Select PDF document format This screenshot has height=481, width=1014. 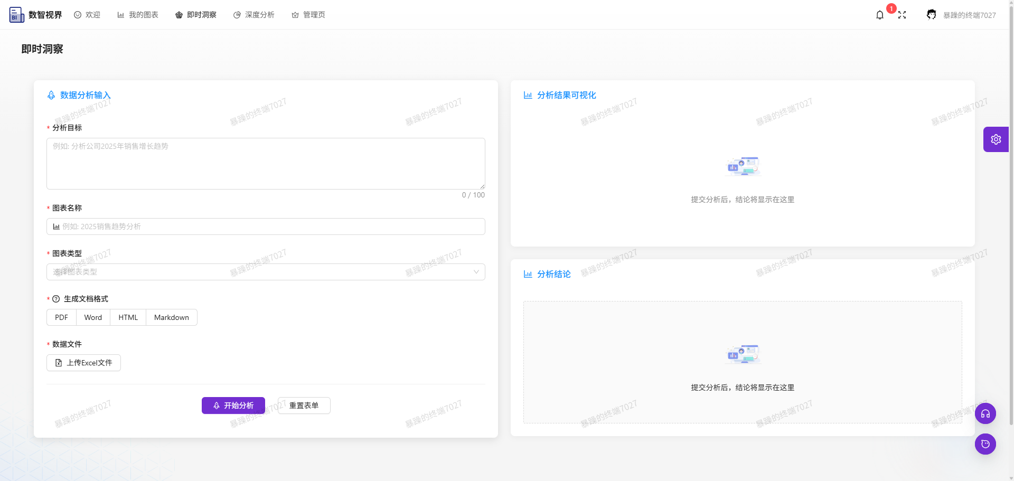[61, 317]
